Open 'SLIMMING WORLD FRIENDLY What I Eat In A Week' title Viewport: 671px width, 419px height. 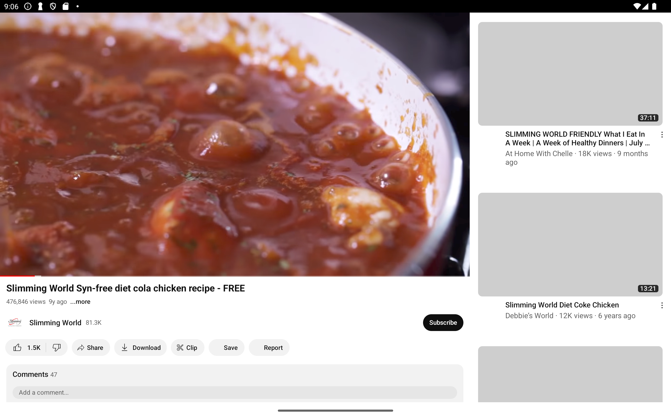[577, 139]
